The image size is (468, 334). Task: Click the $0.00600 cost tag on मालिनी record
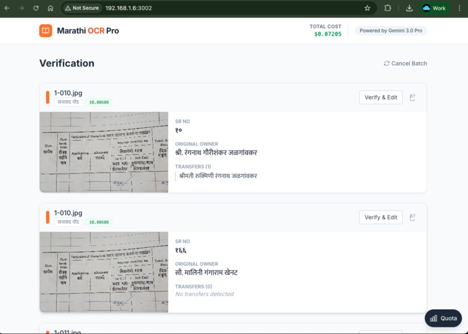[x=99, y=222]
